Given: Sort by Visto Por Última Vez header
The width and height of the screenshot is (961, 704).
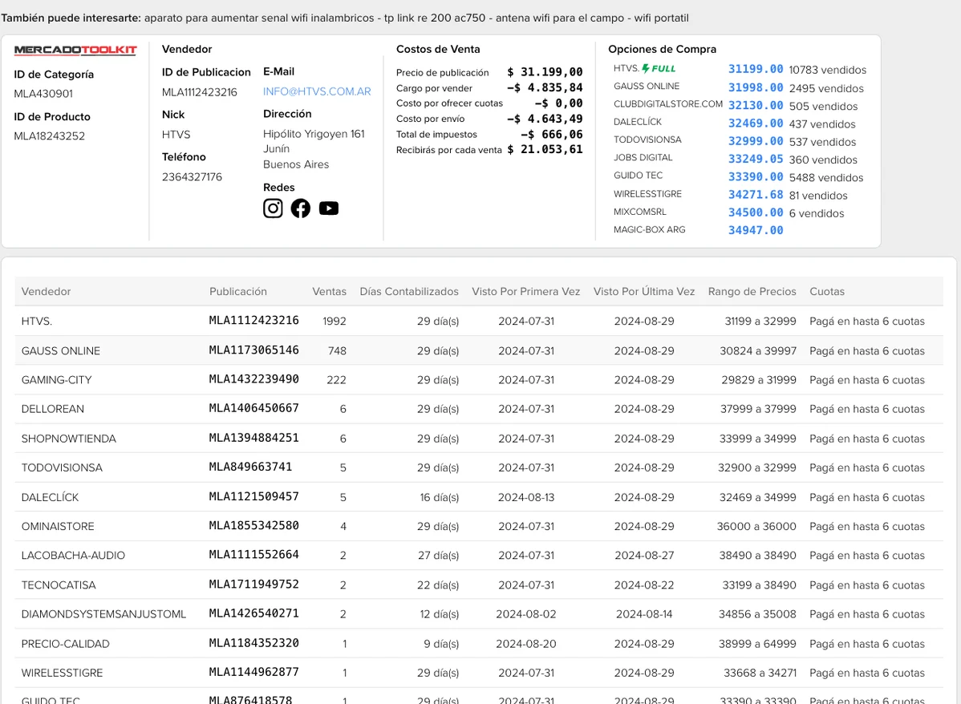Looking at the screenshot, I should point(644,292).
